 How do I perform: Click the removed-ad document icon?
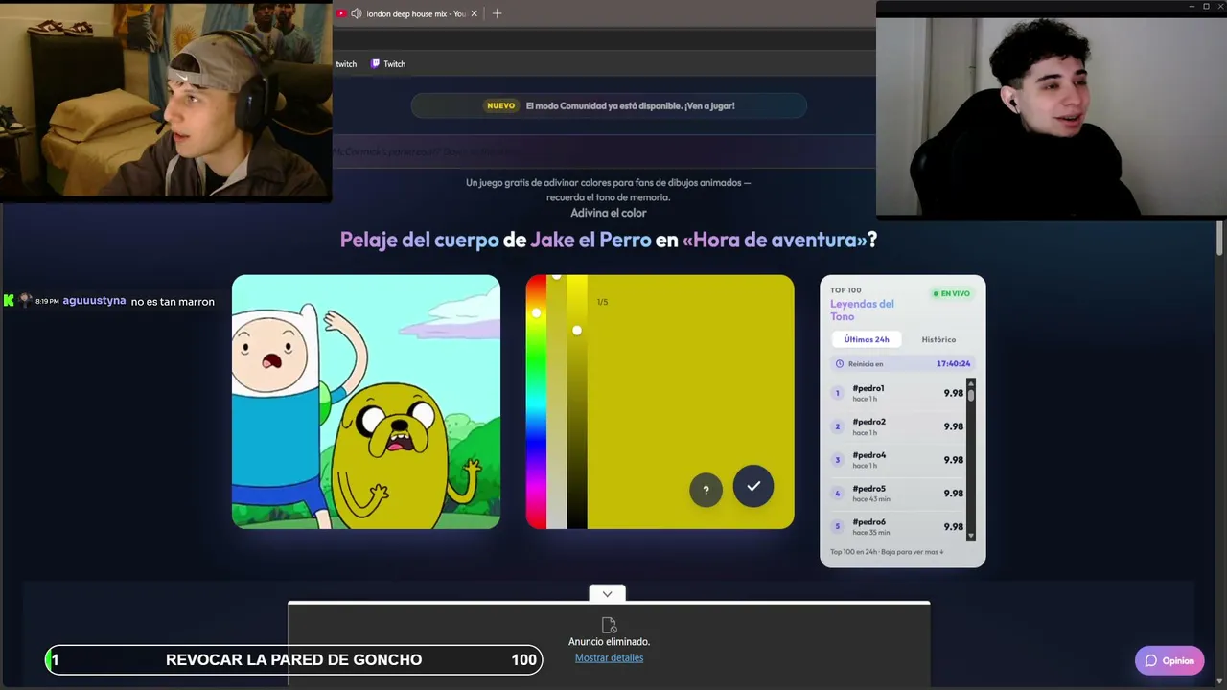609,626
